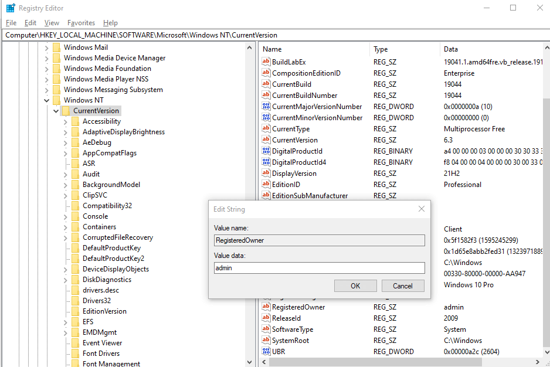Click the EditionSubManufacturer string icon
The width and height of the screenshot is (550, 367).
tap(266, 195)
